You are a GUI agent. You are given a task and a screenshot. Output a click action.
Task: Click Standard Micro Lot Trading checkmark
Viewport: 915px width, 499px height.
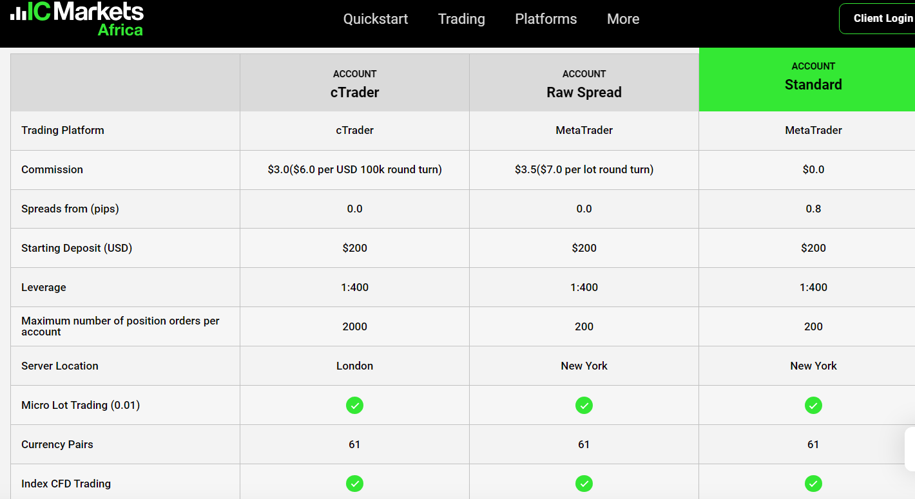[813, 405]
